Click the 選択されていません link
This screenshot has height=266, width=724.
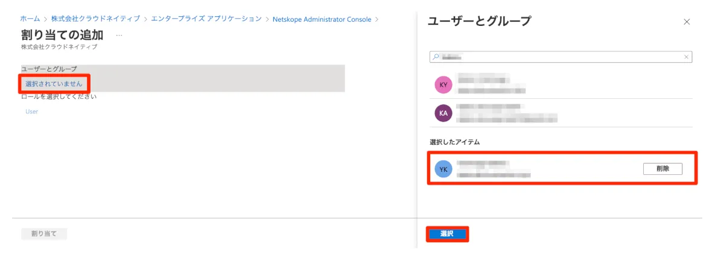[54, 83]
